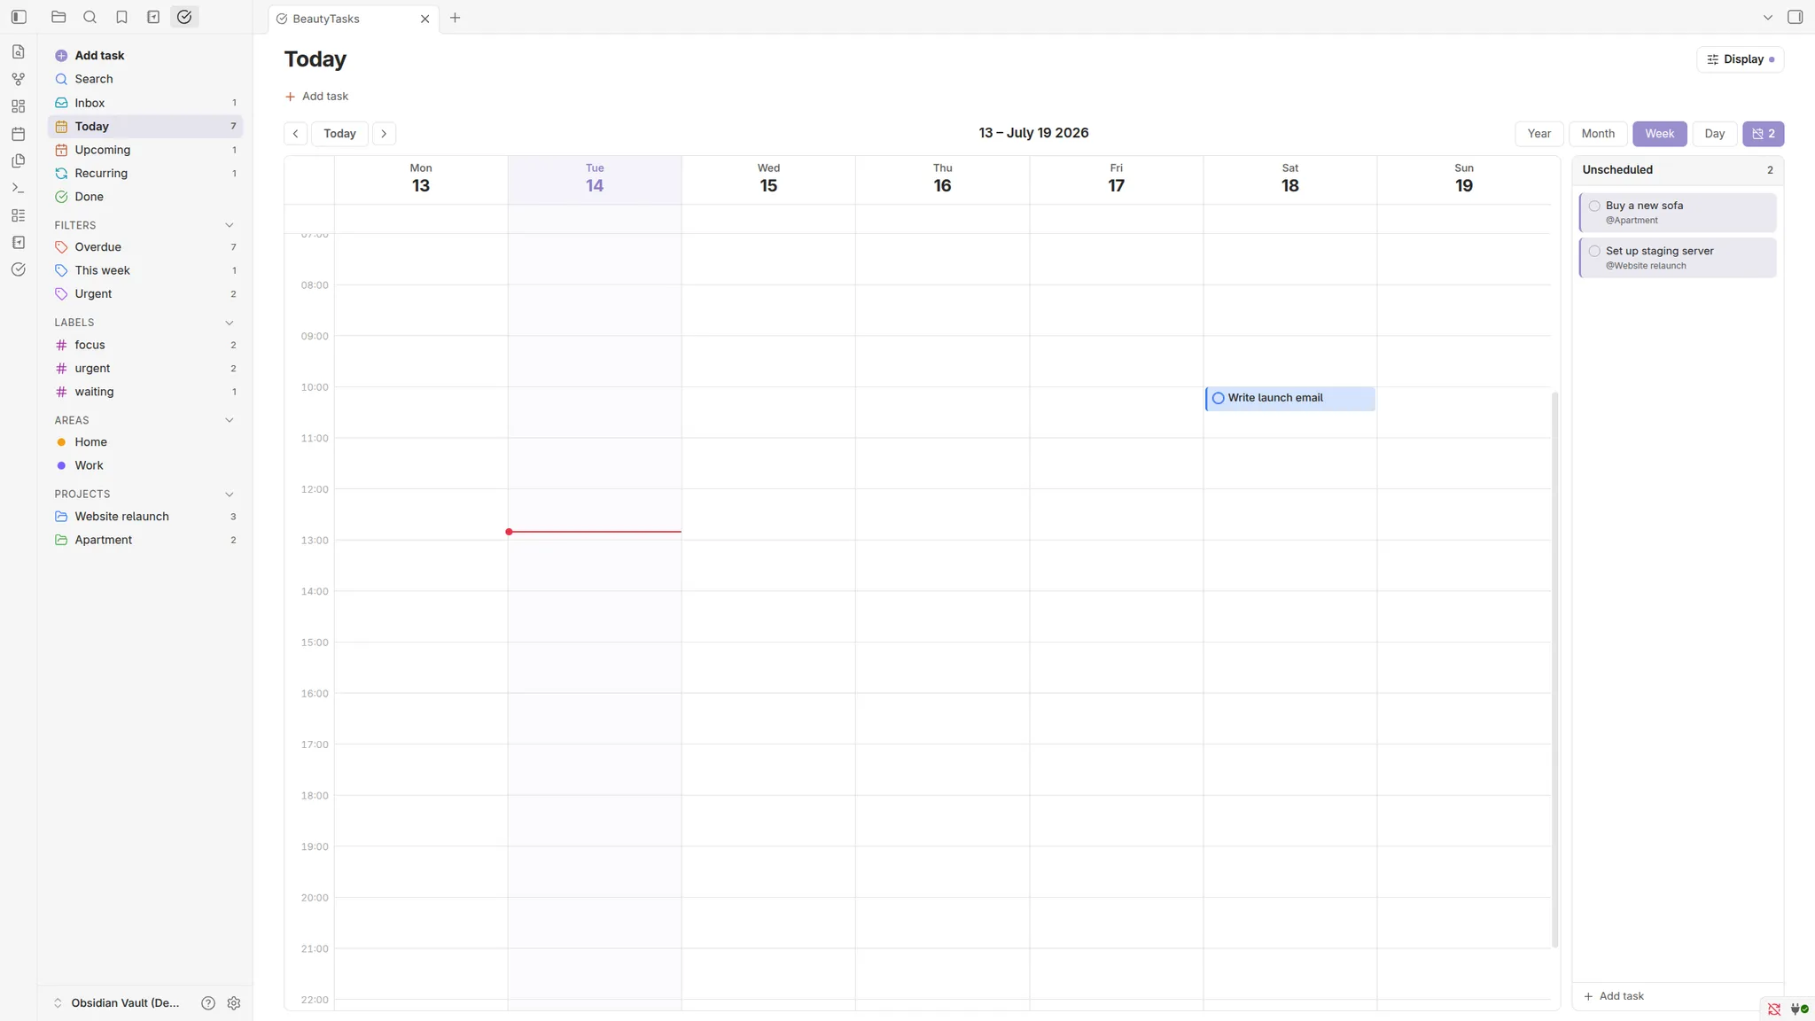
Task: Jump to Today in the calendar
Action: click(x=339, y=134)
